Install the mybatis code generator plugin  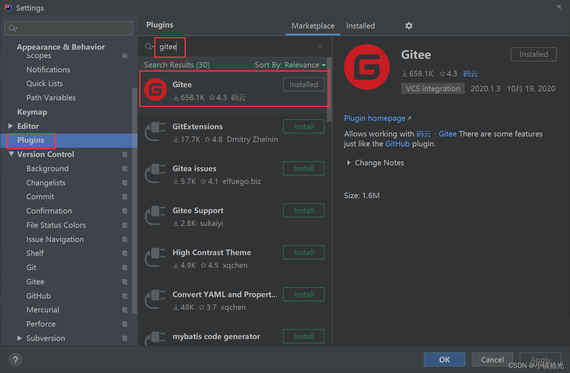pyautogui.click(x=304, y=337)
